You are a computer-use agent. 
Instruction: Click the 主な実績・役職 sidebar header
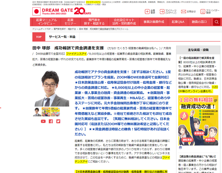pyautogui.click(x=198, y=50)
